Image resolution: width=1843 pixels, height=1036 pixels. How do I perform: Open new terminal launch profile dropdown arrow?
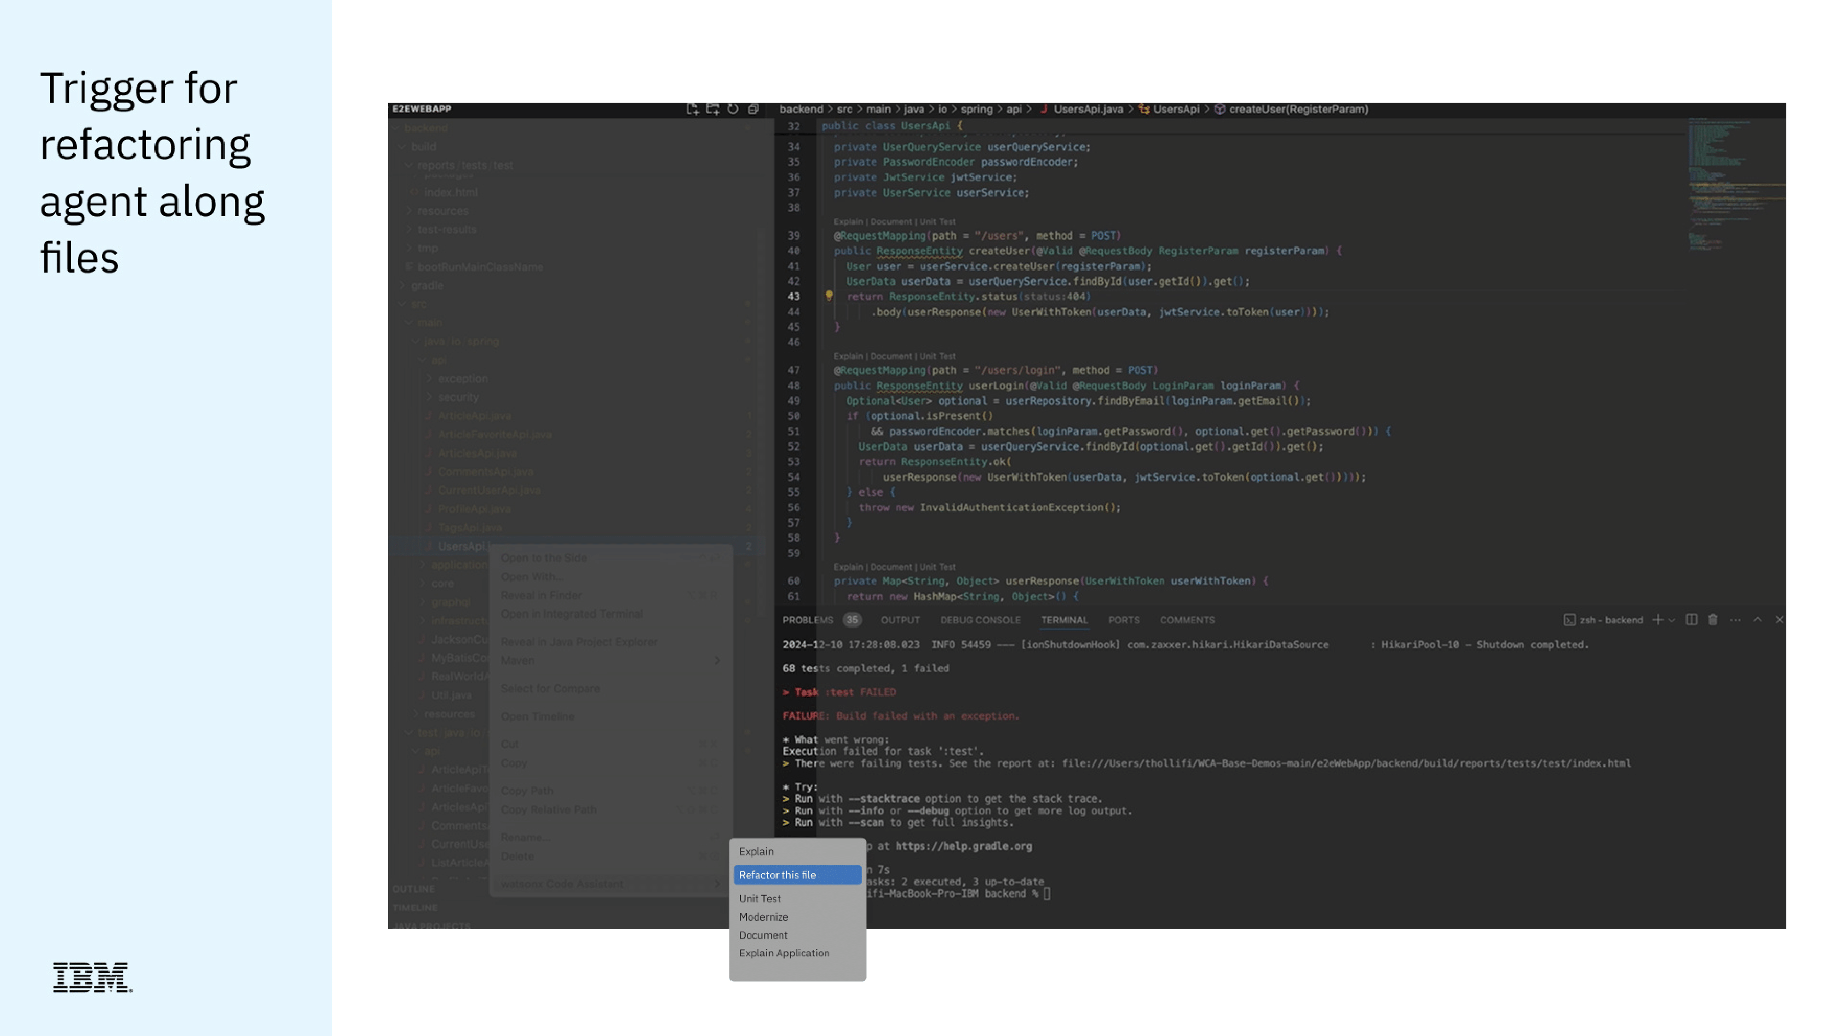[1672, 620]
